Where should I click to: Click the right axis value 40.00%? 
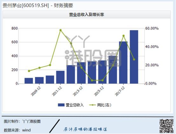tap(152, 47)
